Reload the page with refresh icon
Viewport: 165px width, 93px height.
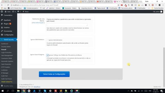pos(8,5)
